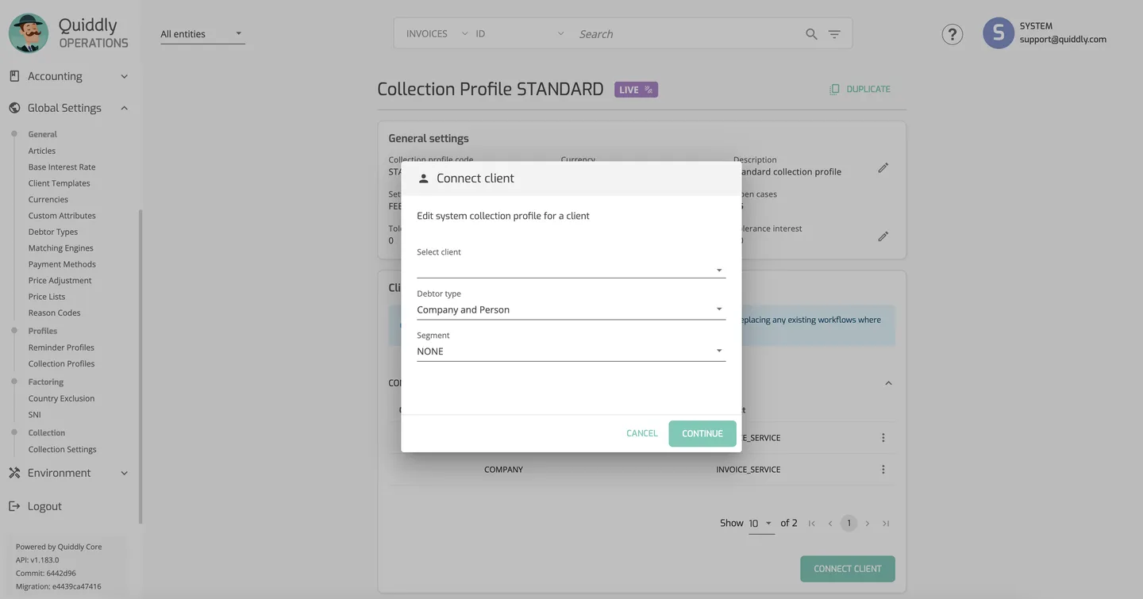The height and width of the screenshot is (599, 1143).
Task: Open the help question mark icon
Action: point(952,34)
